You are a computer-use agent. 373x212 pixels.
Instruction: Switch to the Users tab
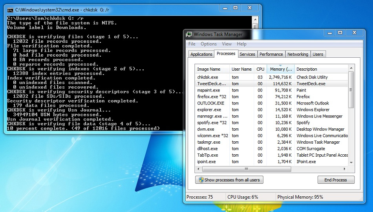318,54
